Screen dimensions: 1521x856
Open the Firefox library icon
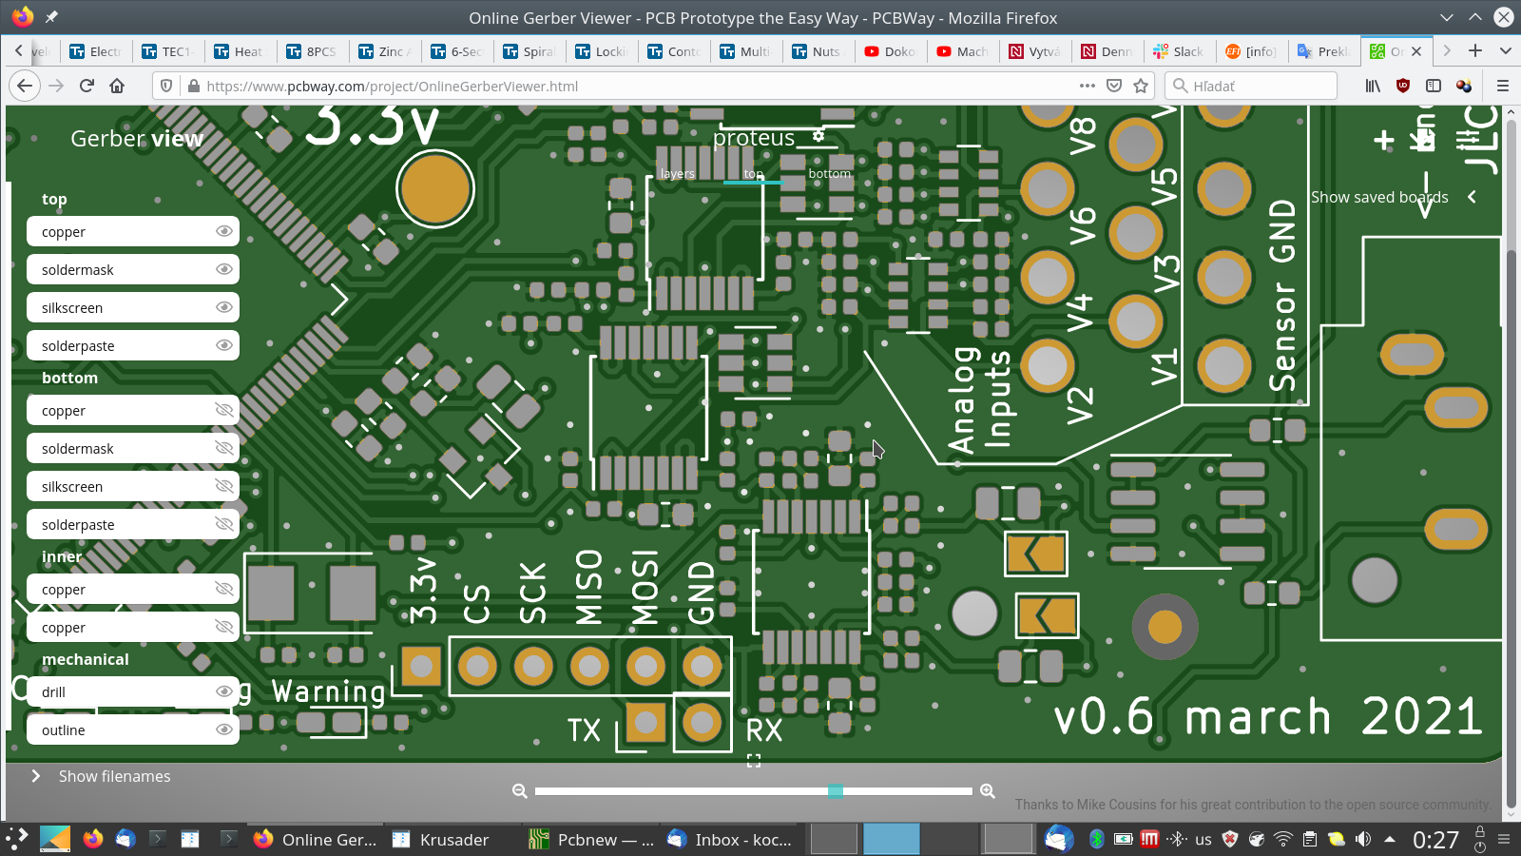(1373, 86)
